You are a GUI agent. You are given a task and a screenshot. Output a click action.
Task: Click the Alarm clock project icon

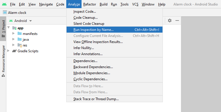pyautogui.click(x=5, y=13)
